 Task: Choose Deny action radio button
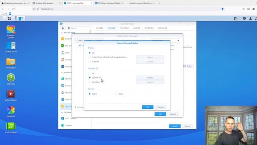[116, 94]
